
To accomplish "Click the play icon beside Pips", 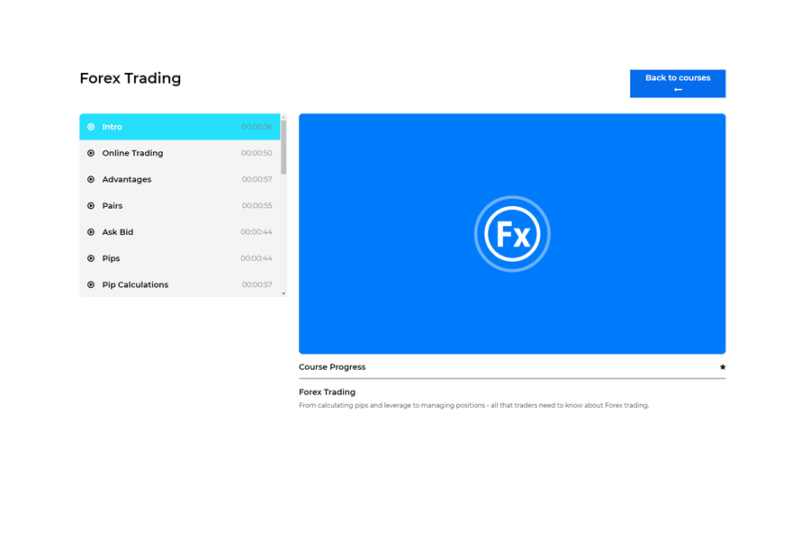I will (91, 258).
